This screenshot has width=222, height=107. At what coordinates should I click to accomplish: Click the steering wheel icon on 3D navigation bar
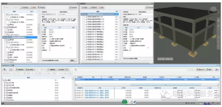pyautogui.click(x=219, y=21)
